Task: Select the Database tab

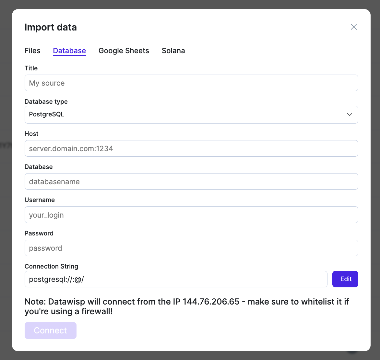Action: pyautogui.click(x=69, y=51)
